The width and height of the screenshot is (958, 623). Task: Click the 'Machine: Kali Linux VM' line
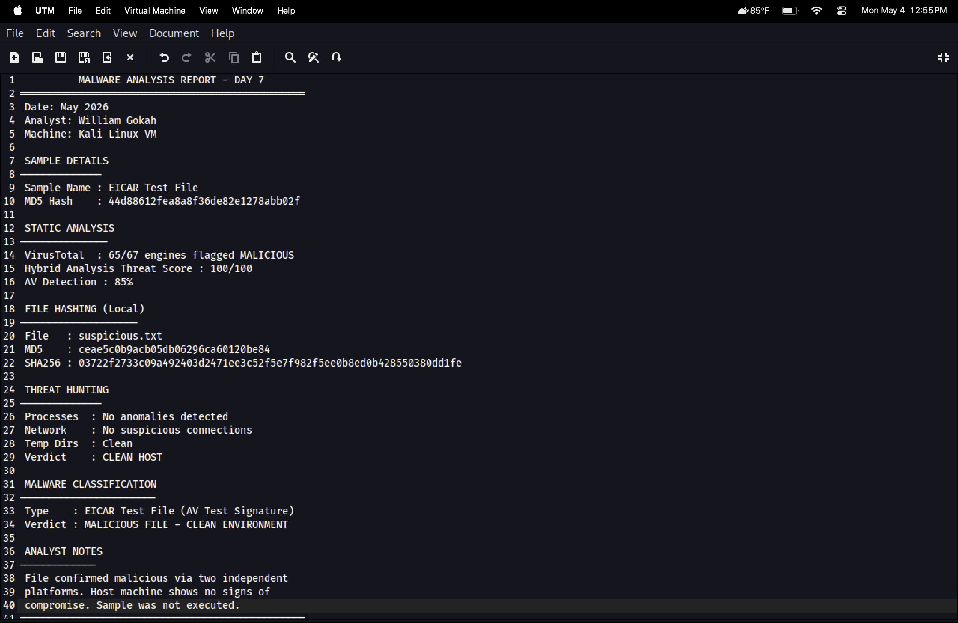91,134
